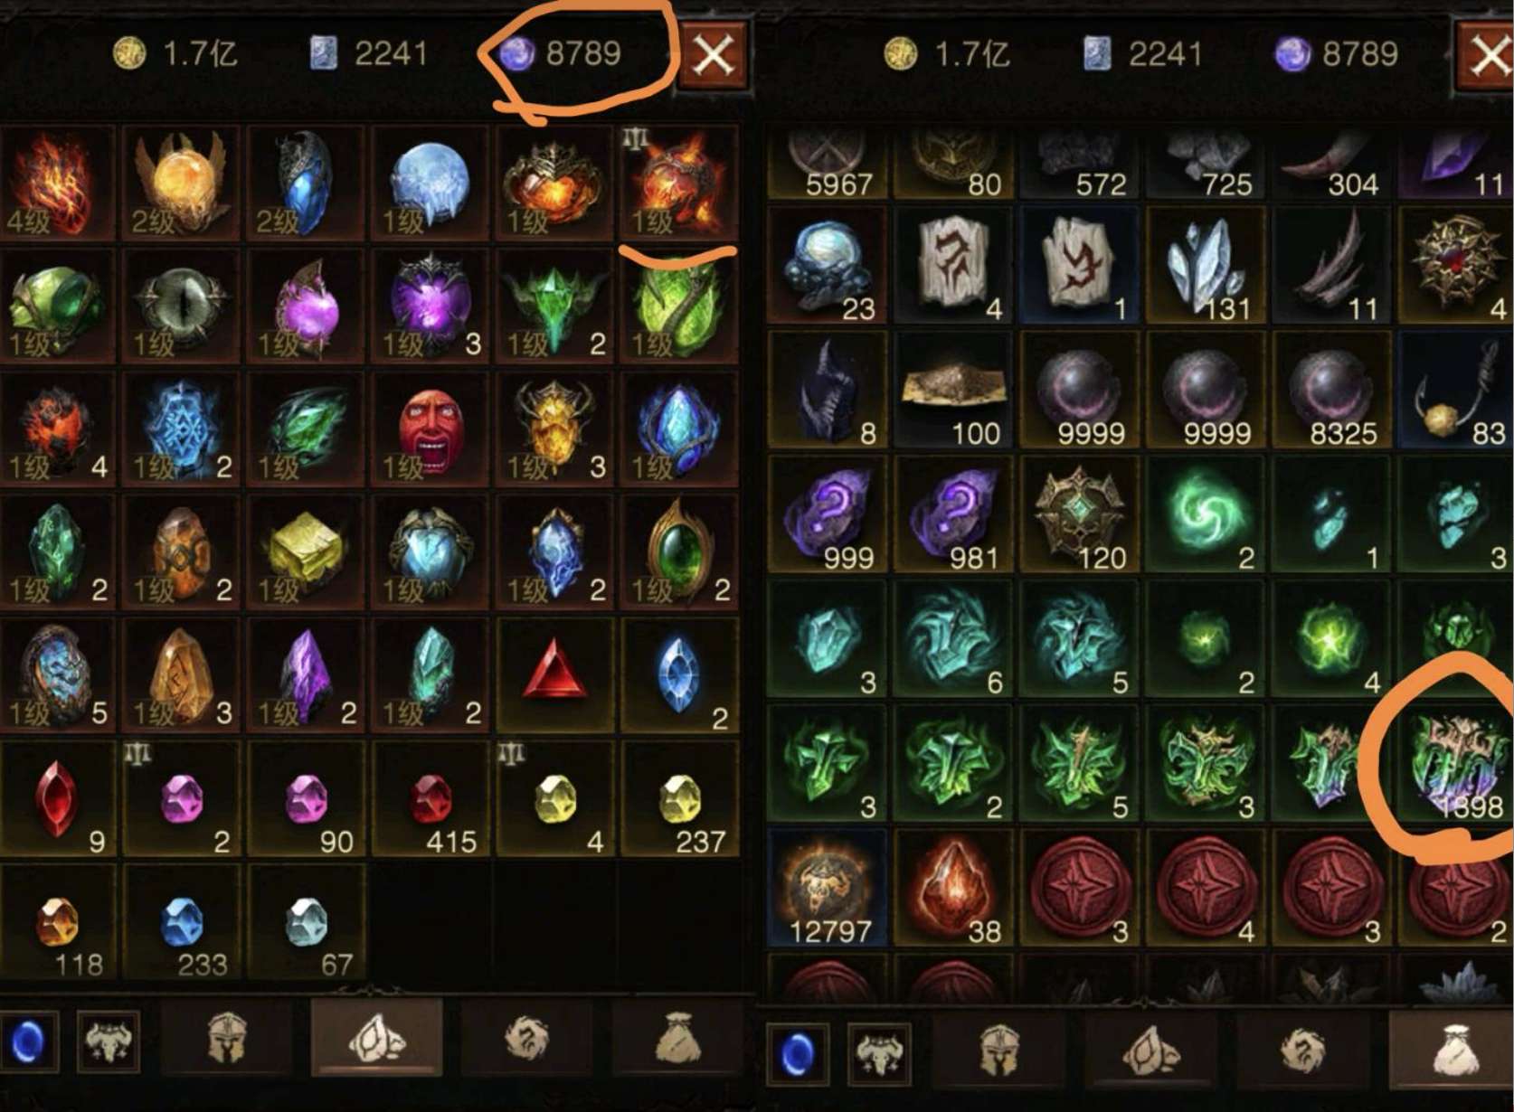Click the dark orb with count 8325

point(1331,391)
